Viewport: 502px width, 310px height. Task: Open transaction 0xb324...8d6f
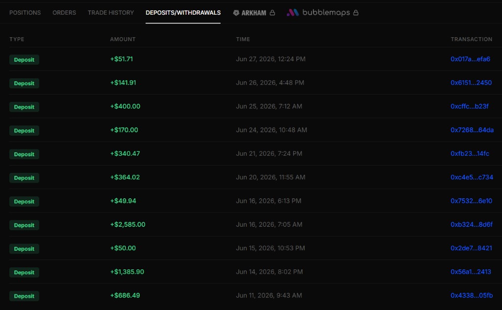(x=472, y=225)
